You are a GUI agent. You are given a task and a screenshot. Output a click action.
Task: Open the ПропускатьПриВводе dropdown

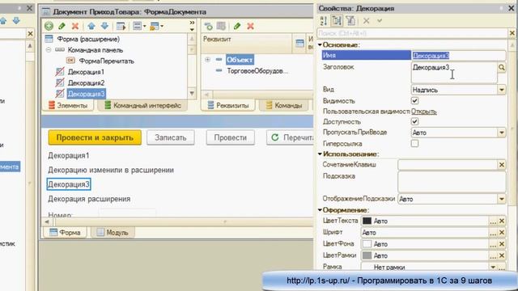[502, 133]
